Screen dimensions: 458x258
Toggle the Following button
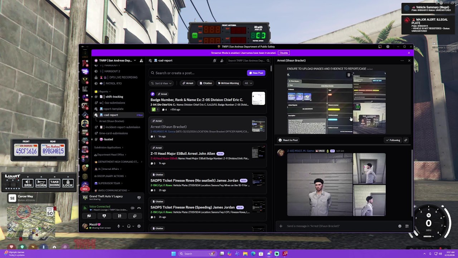[393, 140]
